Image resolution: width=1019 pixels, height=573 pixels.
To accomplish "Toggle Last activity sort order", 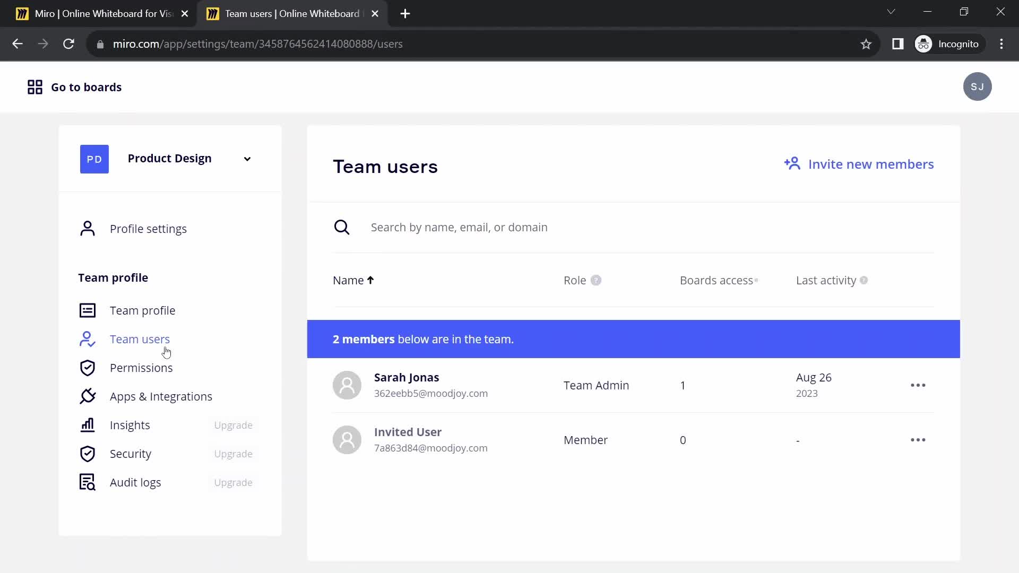I will pos(826,280).
